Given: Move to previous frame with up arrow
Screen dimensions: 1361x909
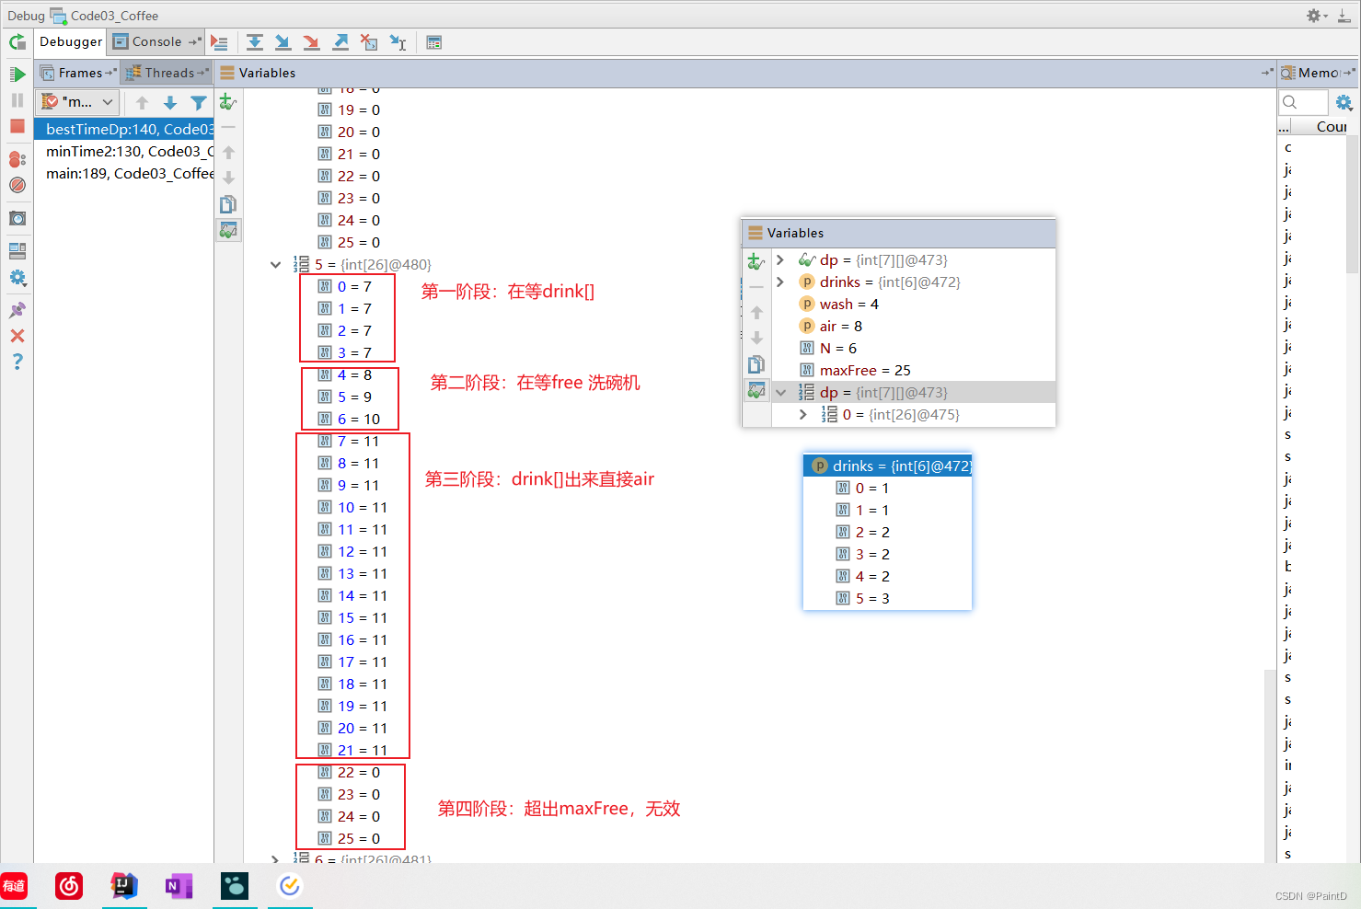Looking at the screenshot, I should pyautogui.click(x=142, y=102).
